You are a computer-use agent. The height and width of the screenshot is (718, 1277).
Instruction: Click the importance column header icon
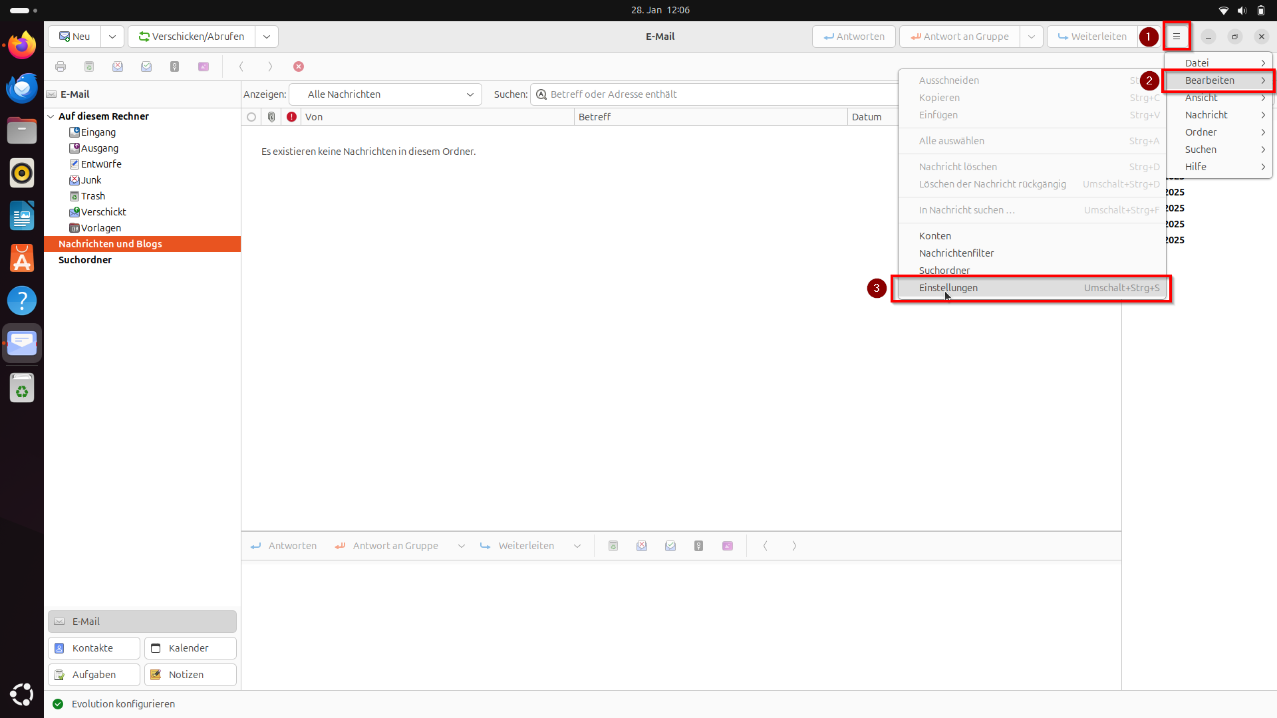291,116
